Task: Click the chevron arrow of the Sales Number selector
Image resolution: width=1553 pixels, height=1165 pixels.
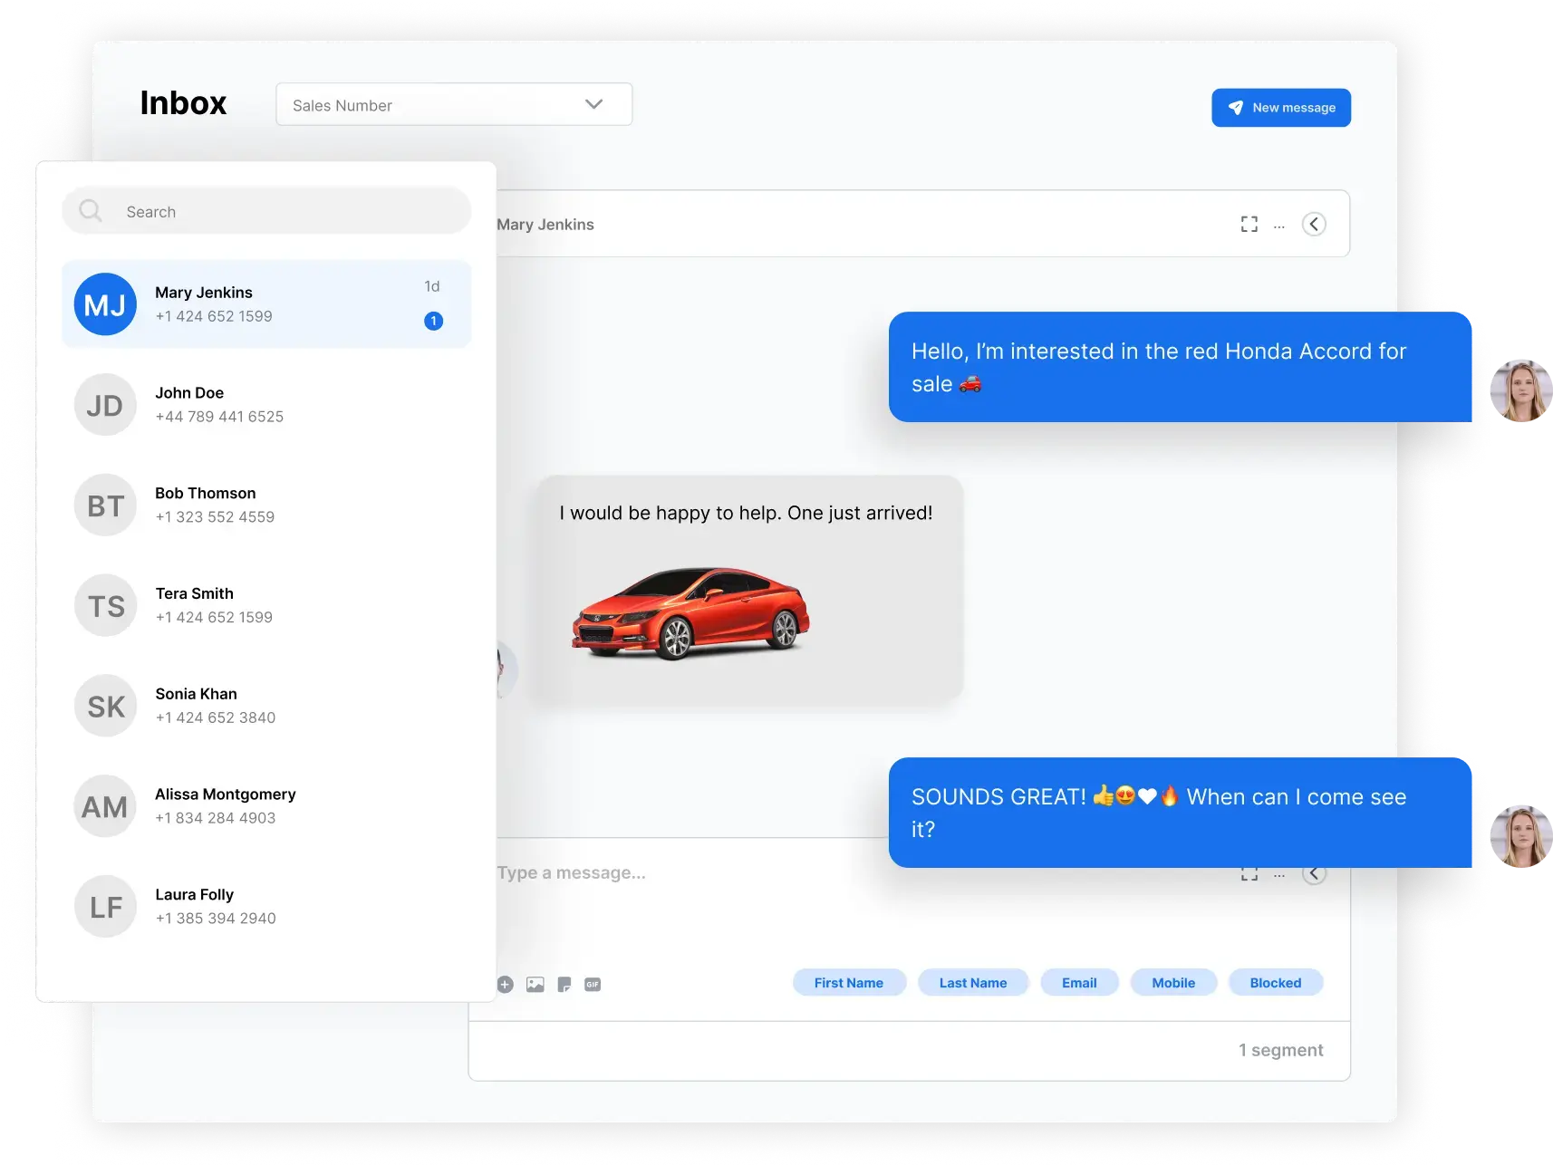Action: point(594,104)
